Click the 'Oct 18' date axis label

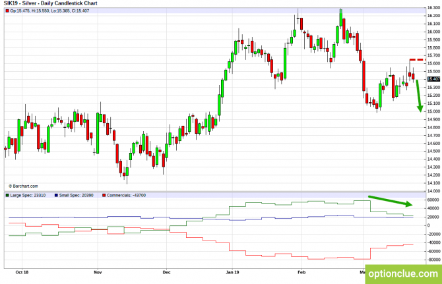click(x=22, y=272)
